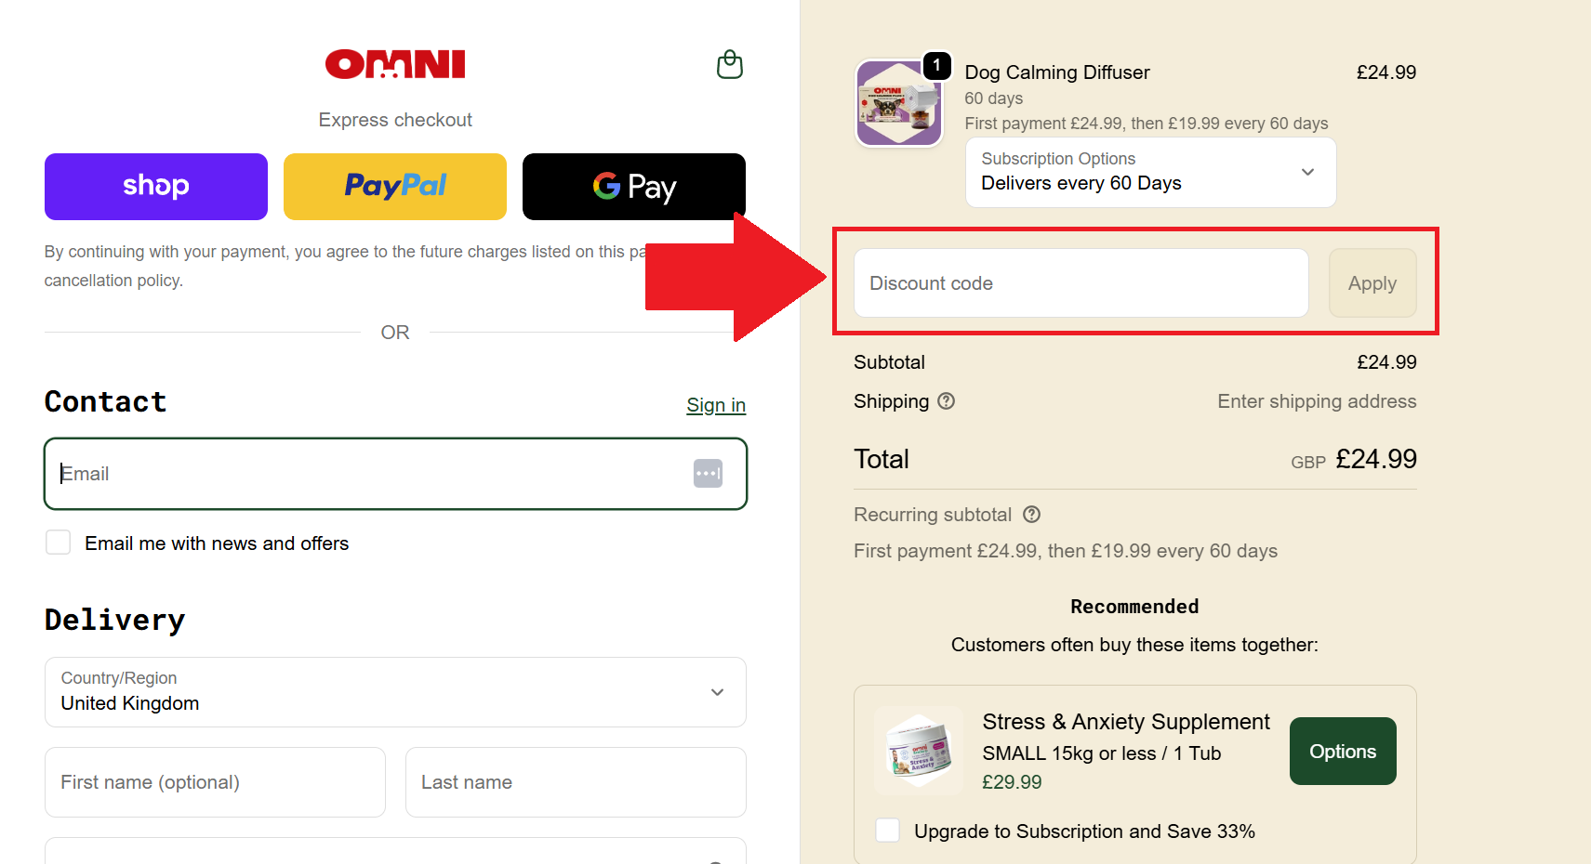This screenshot has width=1591, height=864.
Task: Click Options for Stress & Anxiety Supplement
Action: [1342, 751]
